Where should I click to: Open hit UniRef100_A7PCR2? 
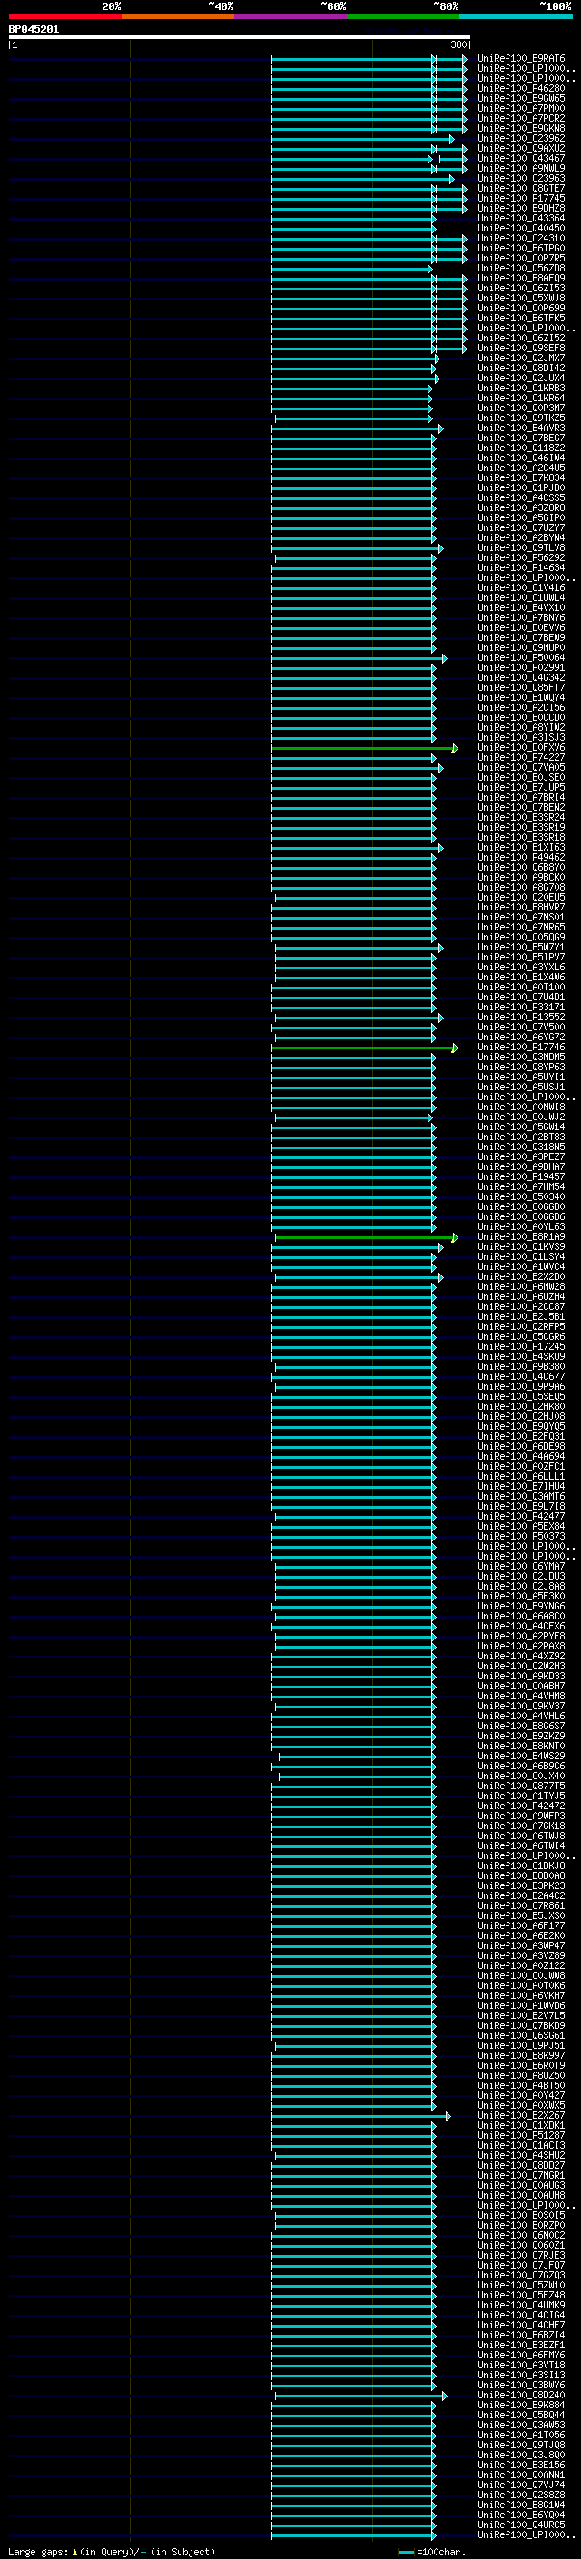521,118
